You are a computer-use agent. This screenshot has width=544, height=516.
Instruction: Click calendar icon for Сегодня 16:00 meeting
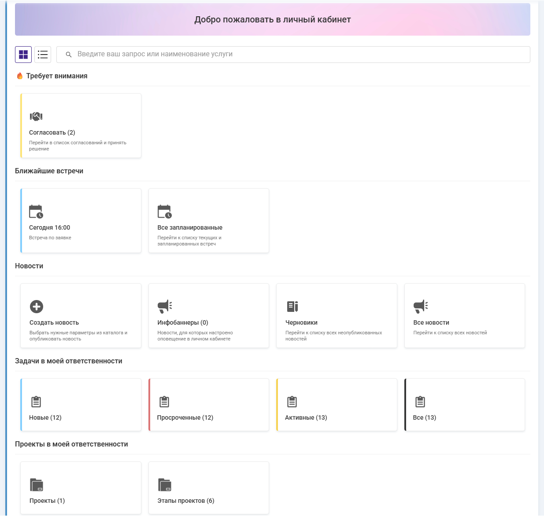(36, 212)
